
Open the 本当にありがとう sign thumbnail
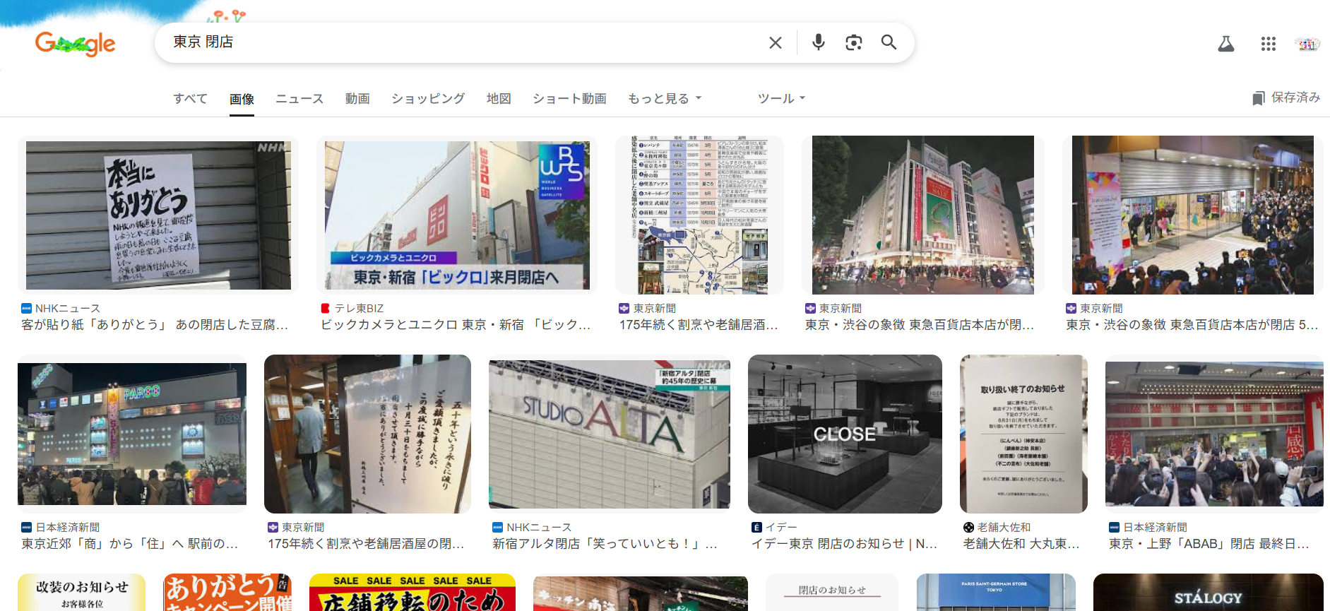[x=158, y=215]
